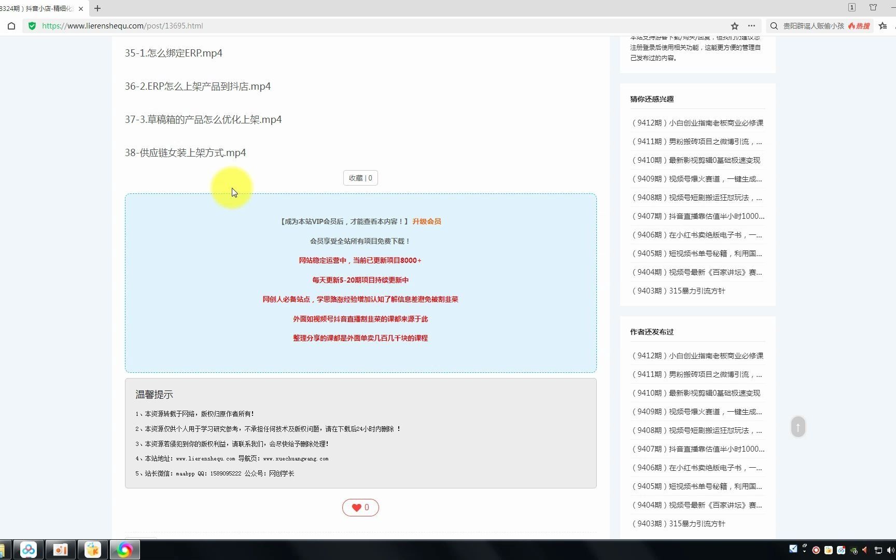The image size is (896, 560).
Task: Open the favorites list icon
Action: pos(883,26)
